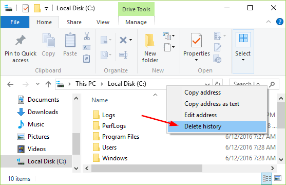Select the Users folder
Viewport: 286px width, 185px height.
point(109,147)
